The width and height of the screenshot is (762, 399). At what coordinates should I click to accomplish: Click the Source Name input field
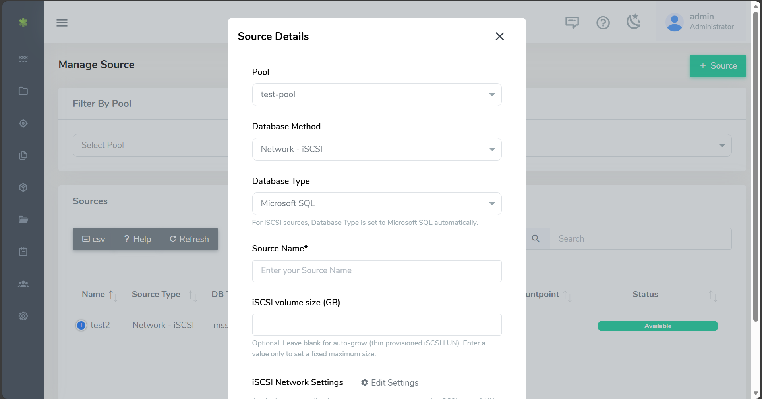(376, 271)
